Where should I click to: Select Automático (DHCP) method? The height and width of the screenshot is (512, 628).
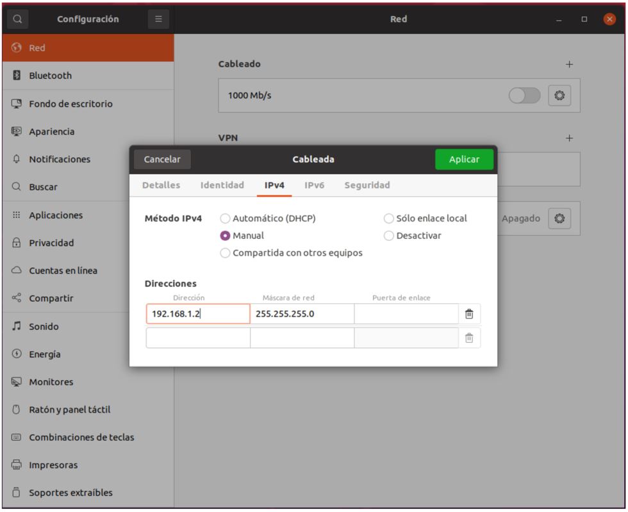pos(268,219)
